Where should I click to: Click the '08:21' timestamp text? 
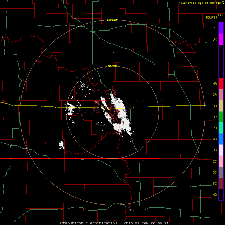[x=163, y=223]
